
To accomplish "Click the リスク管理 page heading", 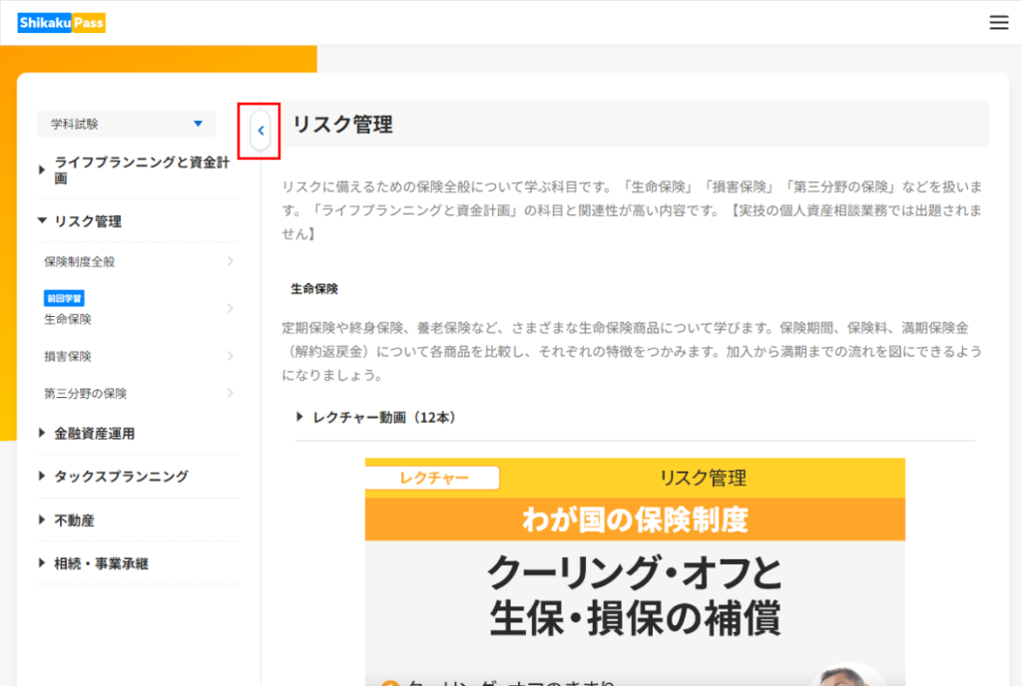I will [342, 125].
